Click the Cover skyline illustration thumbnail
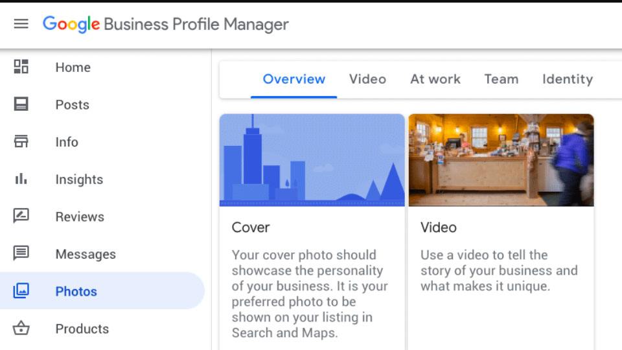622x350 pixels. [312, 160]
